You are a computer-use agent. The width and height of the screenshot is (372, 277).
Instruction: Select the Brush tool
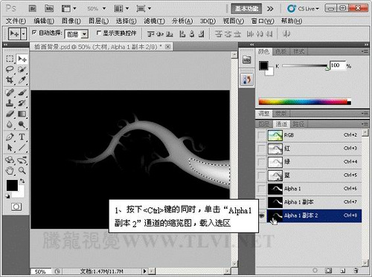pyautogui.click(x=22, y=92)
